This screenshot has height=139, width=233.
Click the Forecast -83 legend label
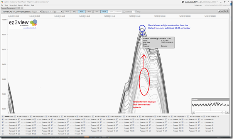[79, 134]
